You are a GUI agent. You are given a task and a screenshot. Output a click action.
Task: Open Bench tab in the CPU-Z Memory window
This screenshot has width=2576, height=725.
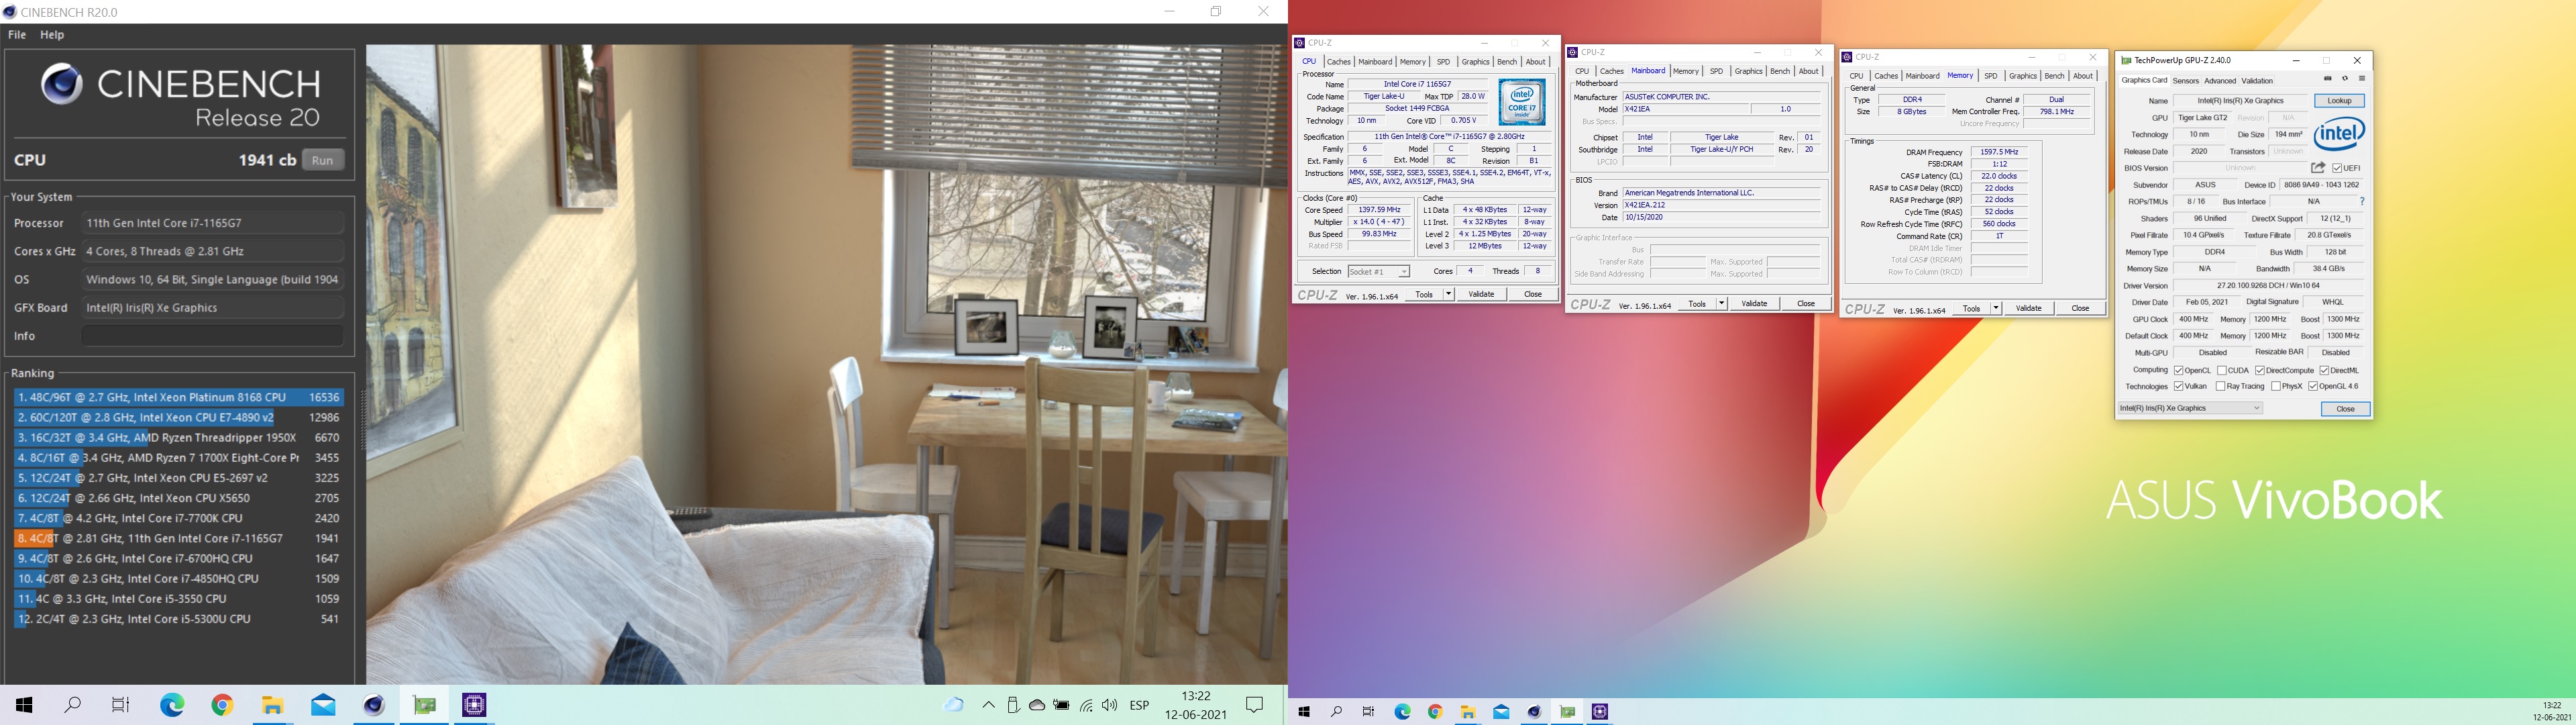2054,76
